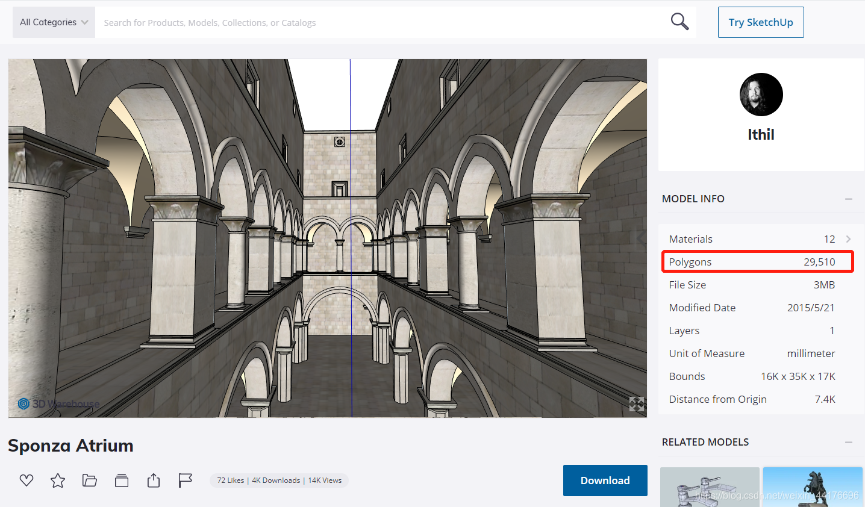This screenshot has width=865, height=507.
Task: Open the horse statue related model thumbnail
Action: pyautogui.click(x=813, y=487)
